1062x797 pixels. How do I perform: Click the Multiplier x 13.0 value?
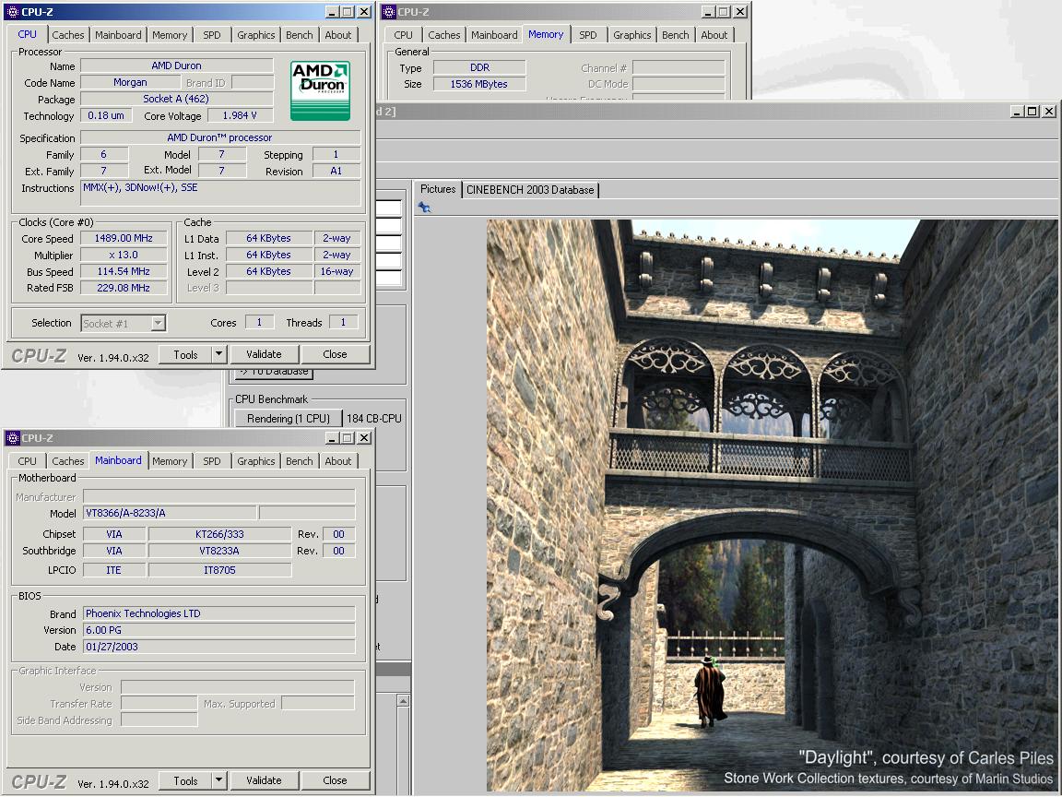[124, 255]
